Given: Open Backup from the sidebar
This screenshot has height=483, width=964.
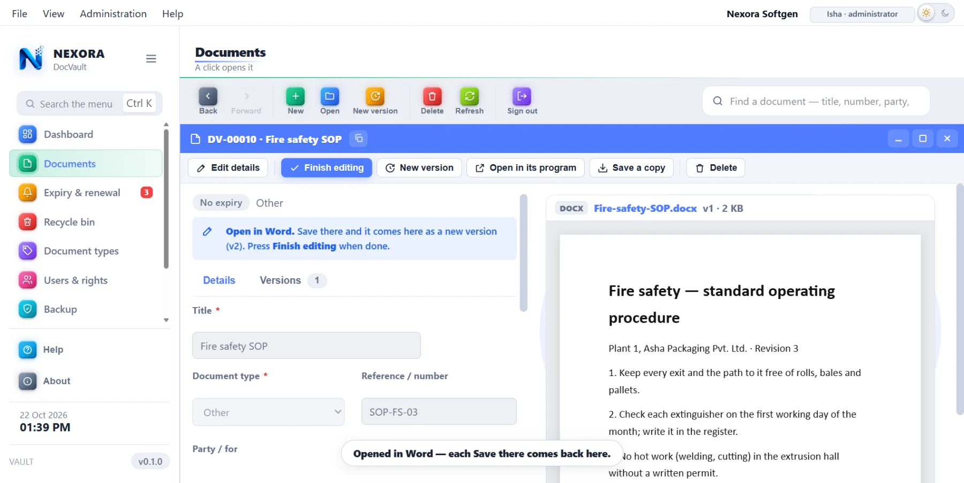Looking at the screenshot, I should tap(86, 309).
